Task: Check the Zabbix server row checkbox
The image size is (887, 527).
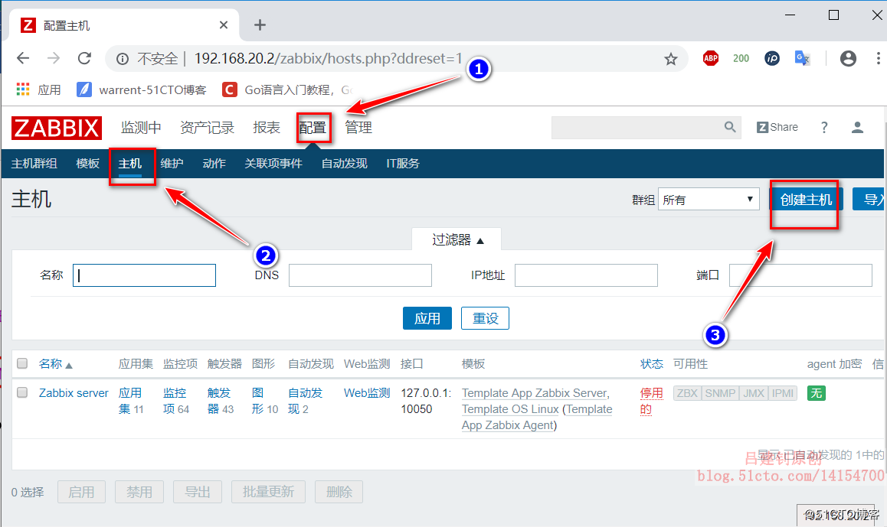Action: 22,392
